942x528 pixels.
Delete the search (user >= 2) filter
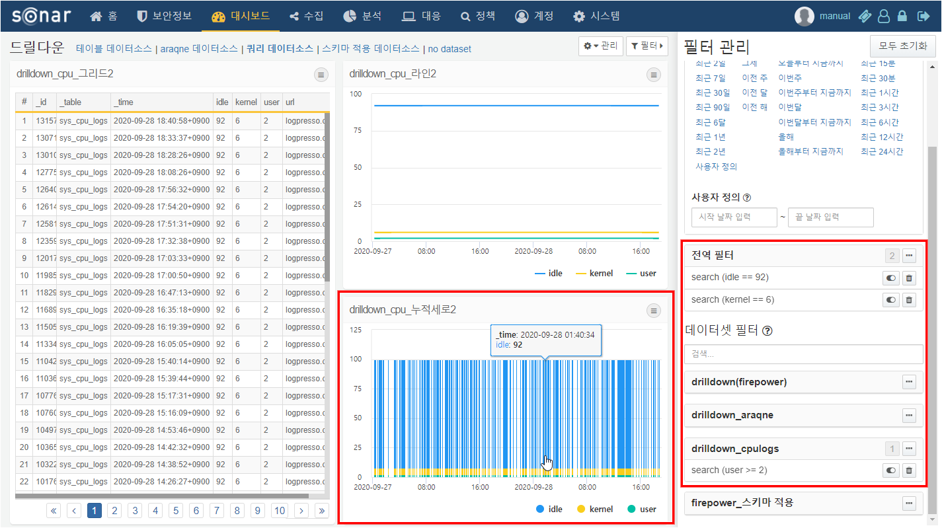click(x=909, y=471)
